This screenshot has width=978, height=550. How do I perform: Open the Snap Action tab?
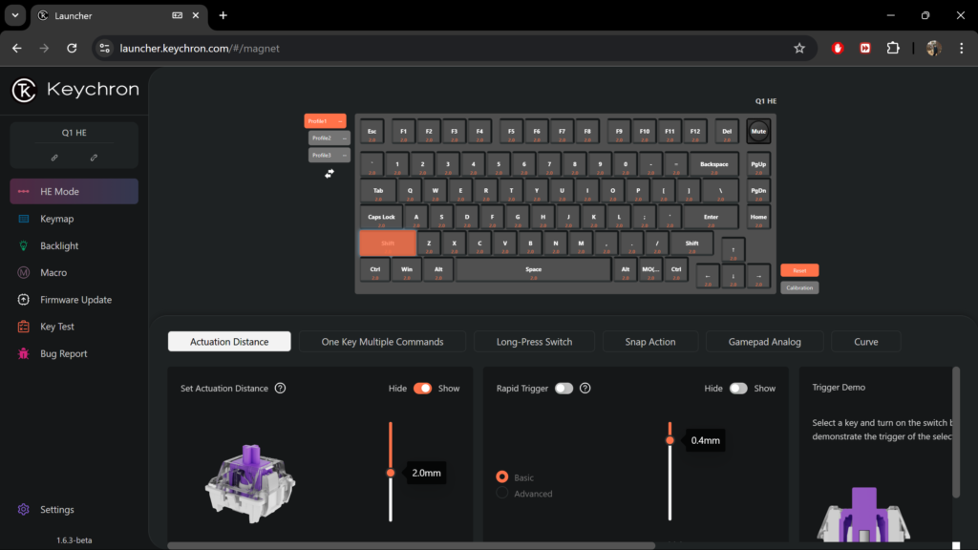point(649,342)
